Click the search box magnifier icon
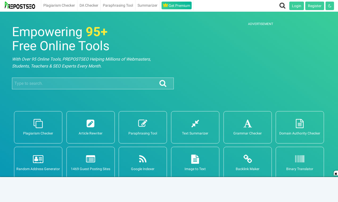338x202 pixels. 163,83
